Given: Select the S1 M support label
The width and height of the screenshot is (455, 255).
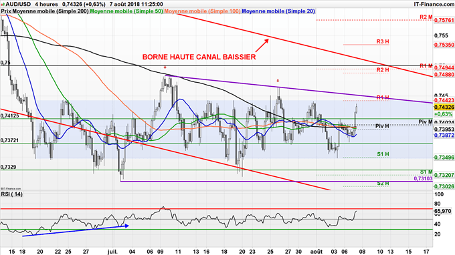Looking at the screenshot, I should [x=426, y=172].
